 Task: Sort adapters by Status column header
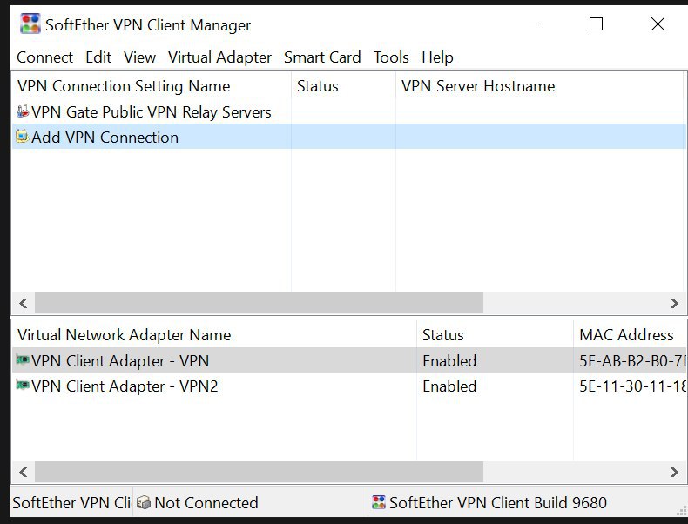tap(495, 335)
